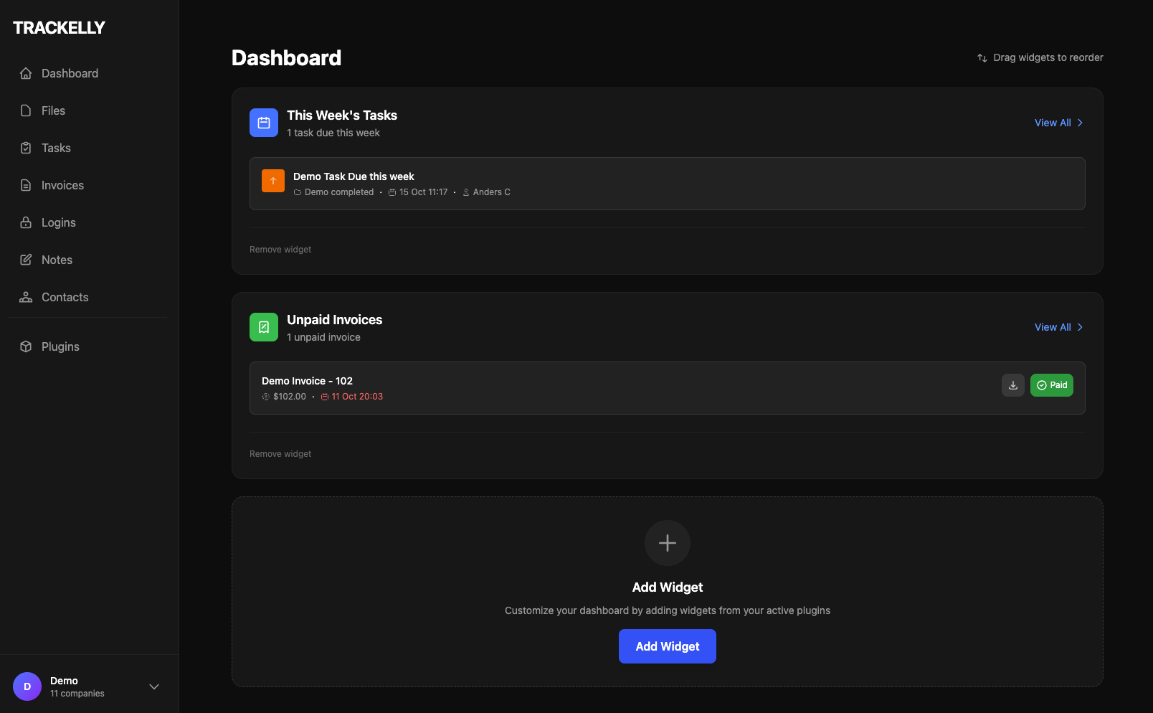Download Demo Invoice - 102
This screenshot has width=1153, height=713.
pos(1012,385)
